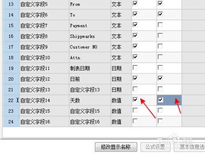The width and height of the screenshot is (205, 155).
Task: Select row header number 13
Action: point(11,4)
